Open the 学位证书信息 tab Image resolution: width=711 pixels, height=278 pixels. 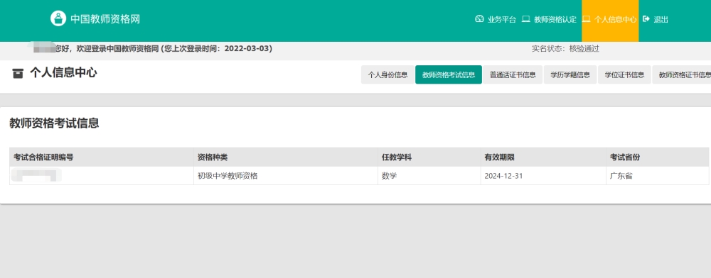pyautogui.click(x=624, y=75)
